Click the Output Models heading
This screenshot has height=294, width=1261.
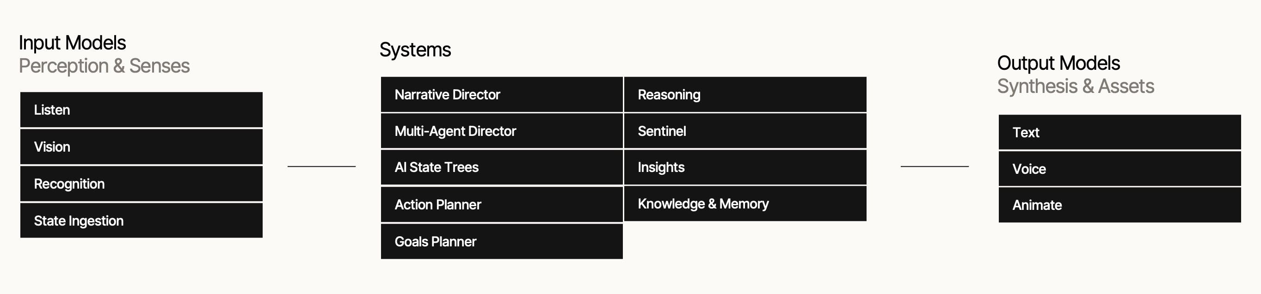(x=1058, y=63)
